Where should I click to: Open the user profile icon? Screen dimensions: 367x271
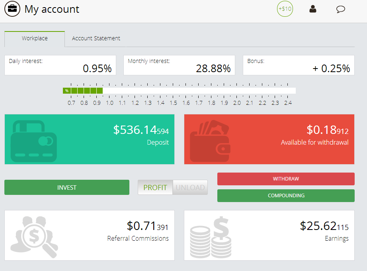pyautogui.click(x=313, y=9)
